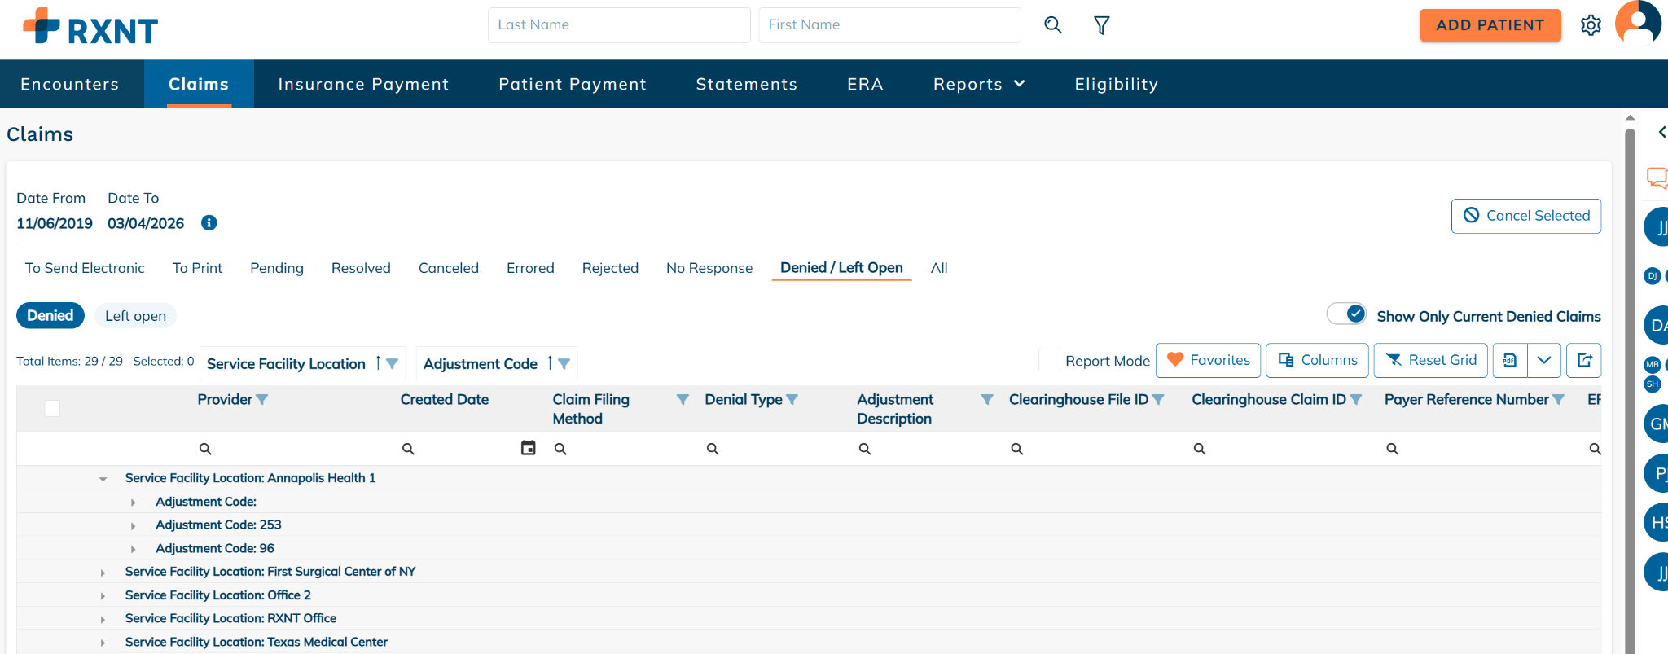Tick the select-all rows checkbox
Image resolution: width=1668 pixels, height=654 pixels.
[52, 408]
